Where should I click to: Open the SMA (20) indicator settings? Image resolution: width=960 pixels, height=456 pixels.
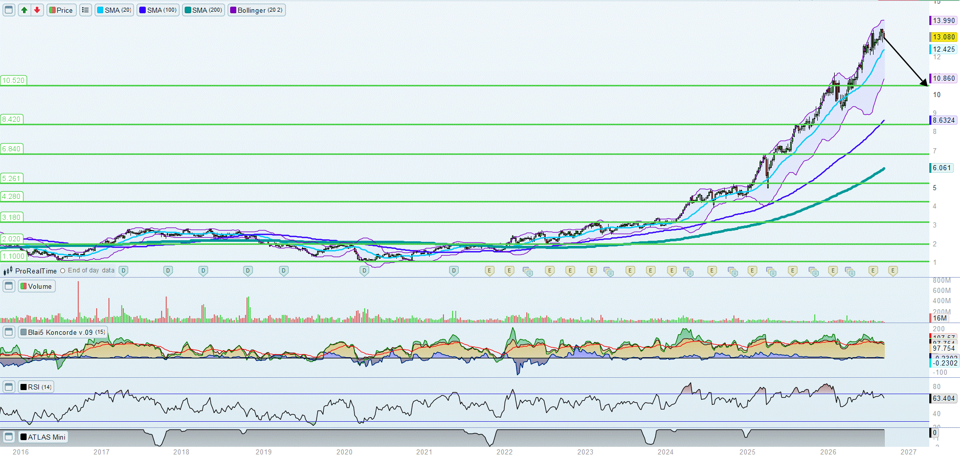(x=115, y=10)
